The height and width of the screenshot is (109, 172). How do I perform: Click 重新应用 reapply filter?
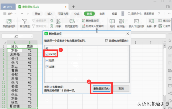pos(39,26)
